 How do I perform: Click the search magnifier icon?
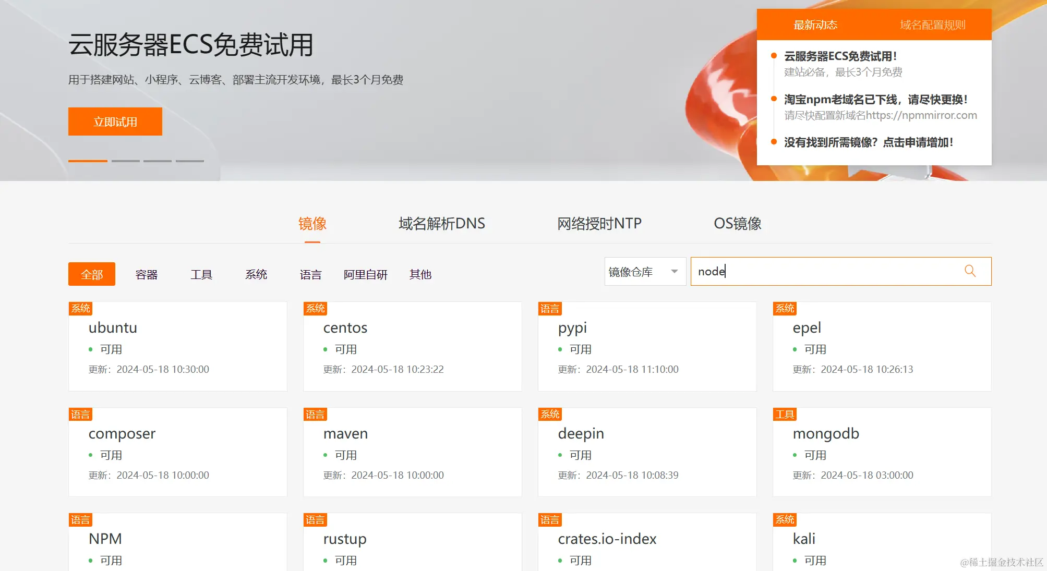(x=970, y=271)
